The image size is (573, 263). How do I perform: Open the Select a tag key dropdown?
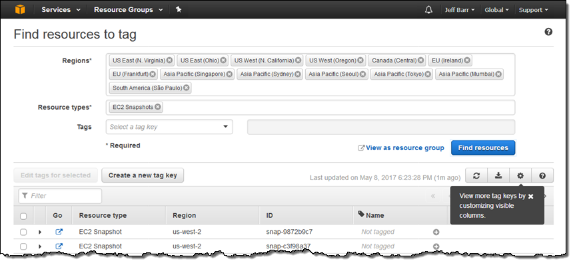click(x=169, y=127)
